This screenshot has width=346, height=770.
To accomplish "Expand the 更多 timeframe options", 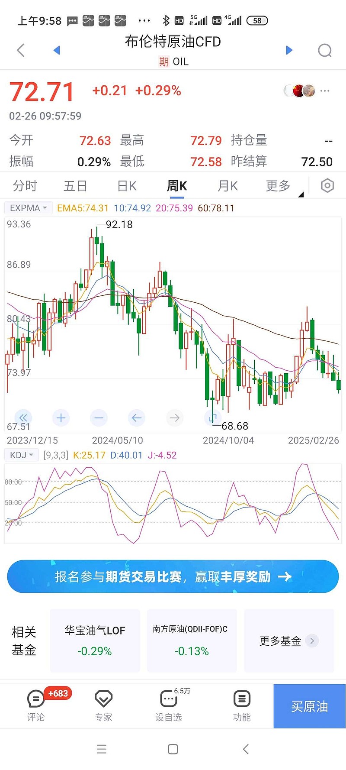I will tap(279, 186).
